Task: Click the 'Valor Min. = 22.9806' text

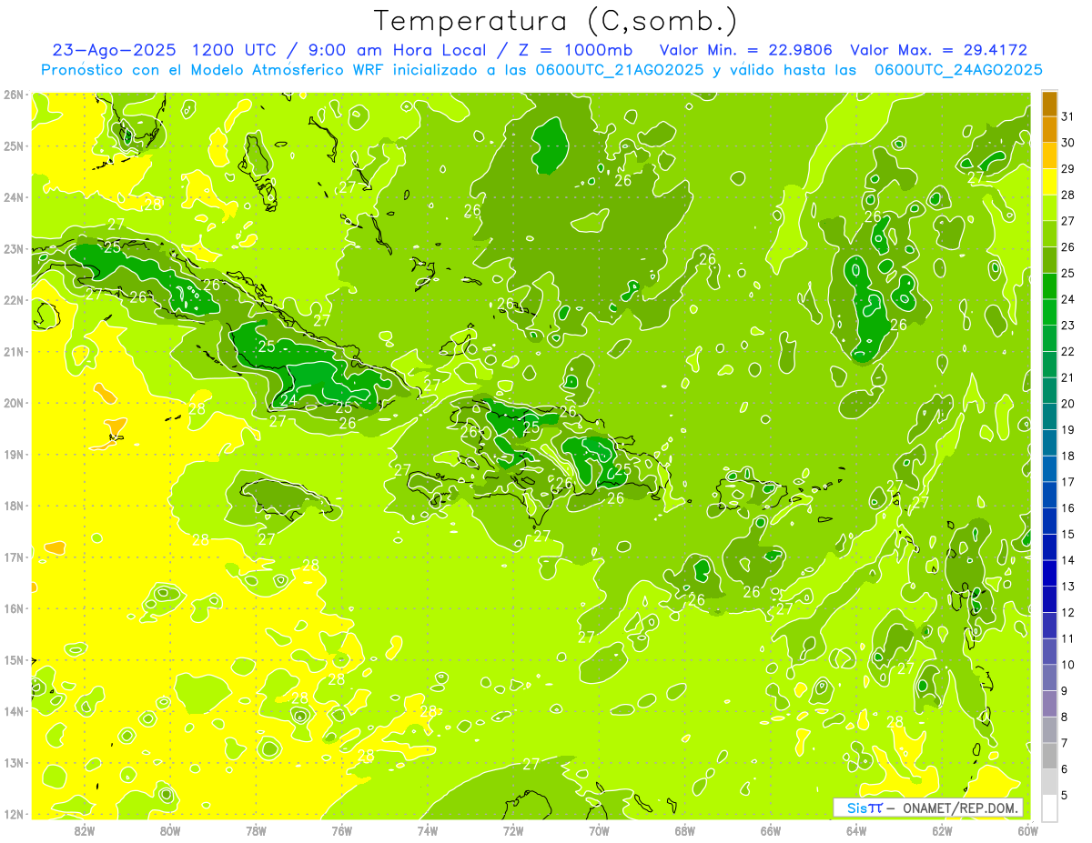Action: coord(745,50)
